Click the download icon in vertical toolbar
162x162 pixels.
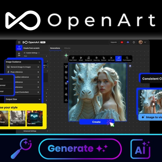pyautogui.click(x=66, y=100)
